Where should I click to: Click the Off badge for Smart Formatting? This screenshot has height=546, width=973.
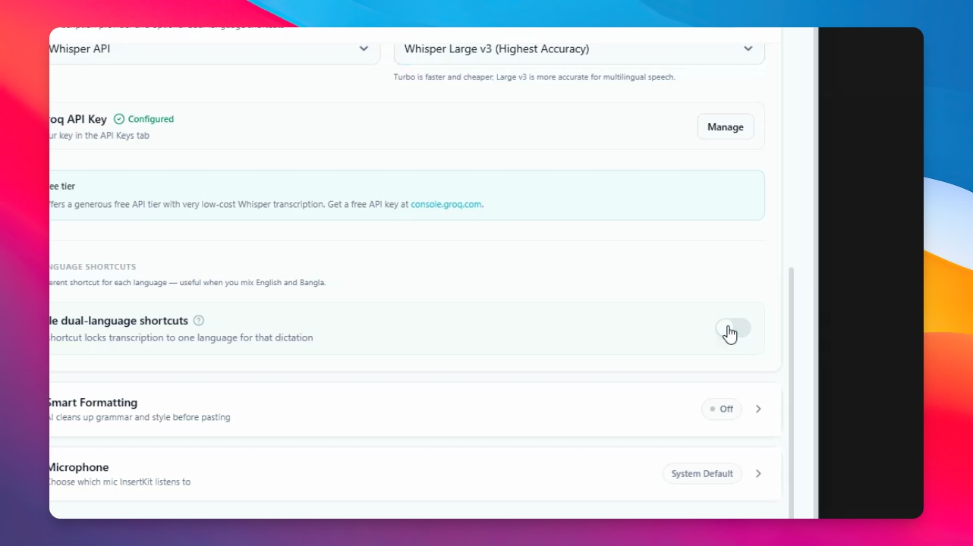pyautogui.click(x=721, y=409)
